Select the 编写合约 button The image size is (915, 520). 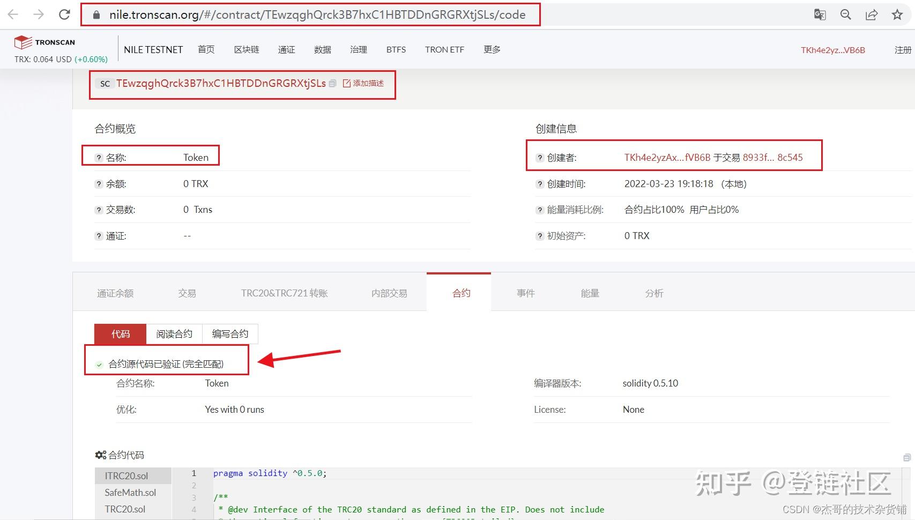click(x=230, y=334)
